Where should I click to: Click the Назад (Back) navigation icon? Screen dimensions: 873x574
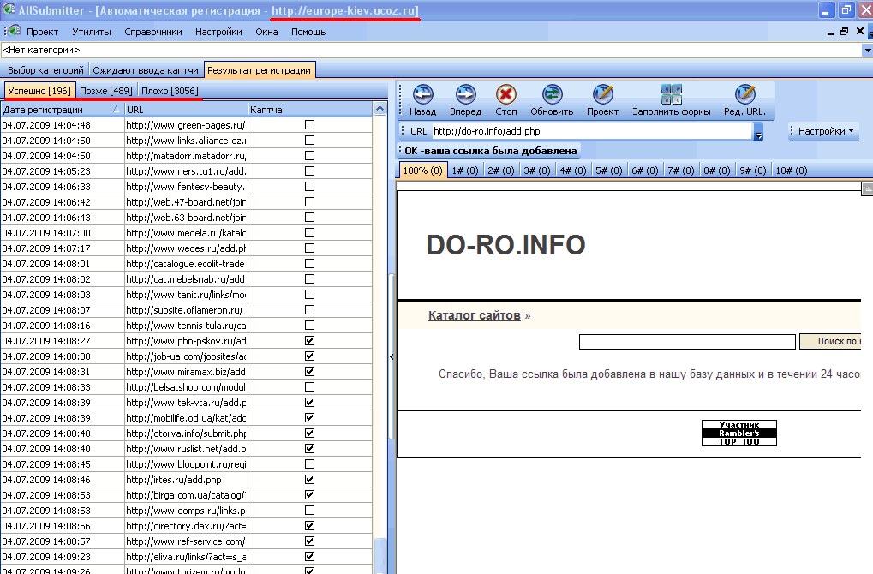(x=422, y=94)
